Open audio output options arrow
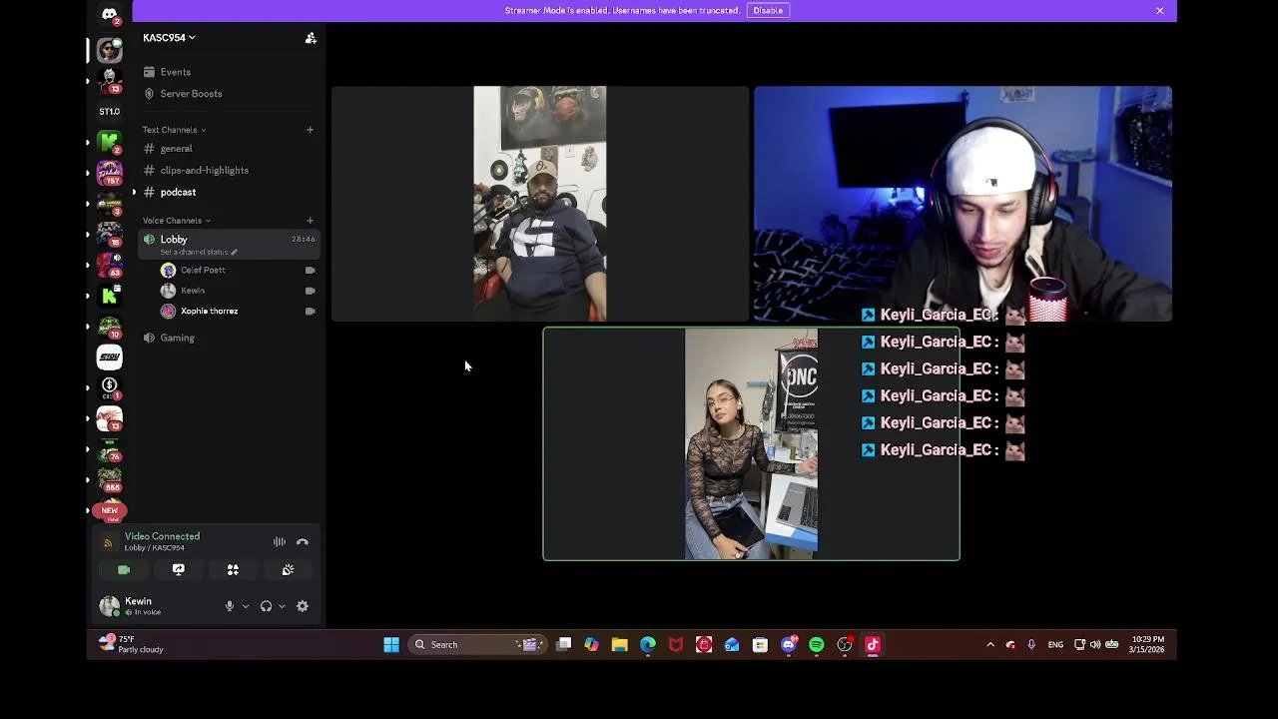Screen dimensions: 1278x719 (x=282, y=606)
